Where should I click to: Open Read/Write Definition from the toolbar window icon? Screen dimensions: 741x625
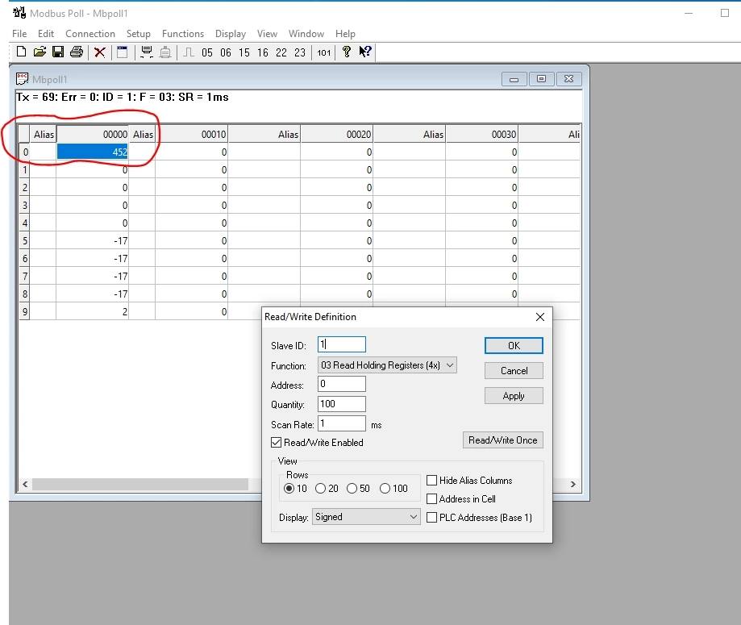pyautogui.click(x=122, y=52)
